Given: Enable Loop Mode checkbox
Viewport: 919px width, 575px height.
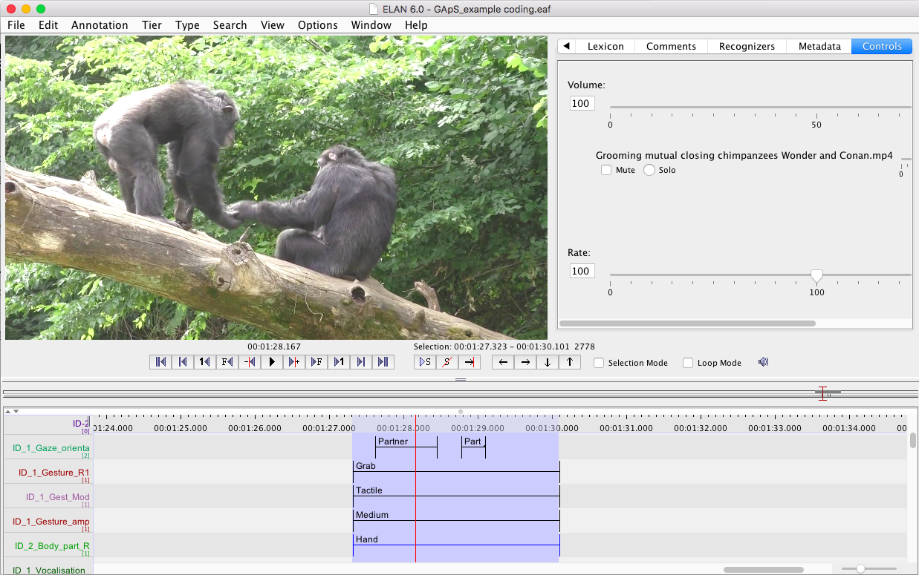Looking at the screenshot, I should (x=688, y=363).
